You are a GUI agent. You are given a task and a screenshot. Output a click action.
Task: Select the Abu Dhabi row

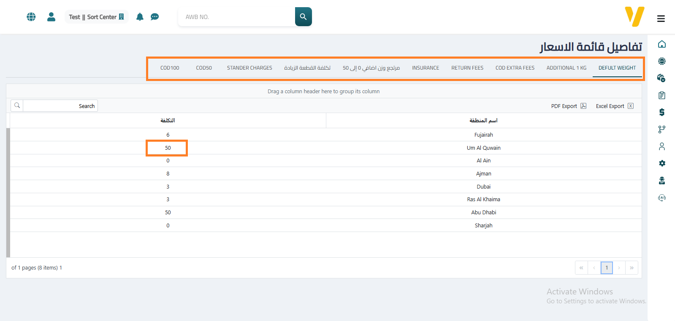pyautogui.click(x=326, y=213)
